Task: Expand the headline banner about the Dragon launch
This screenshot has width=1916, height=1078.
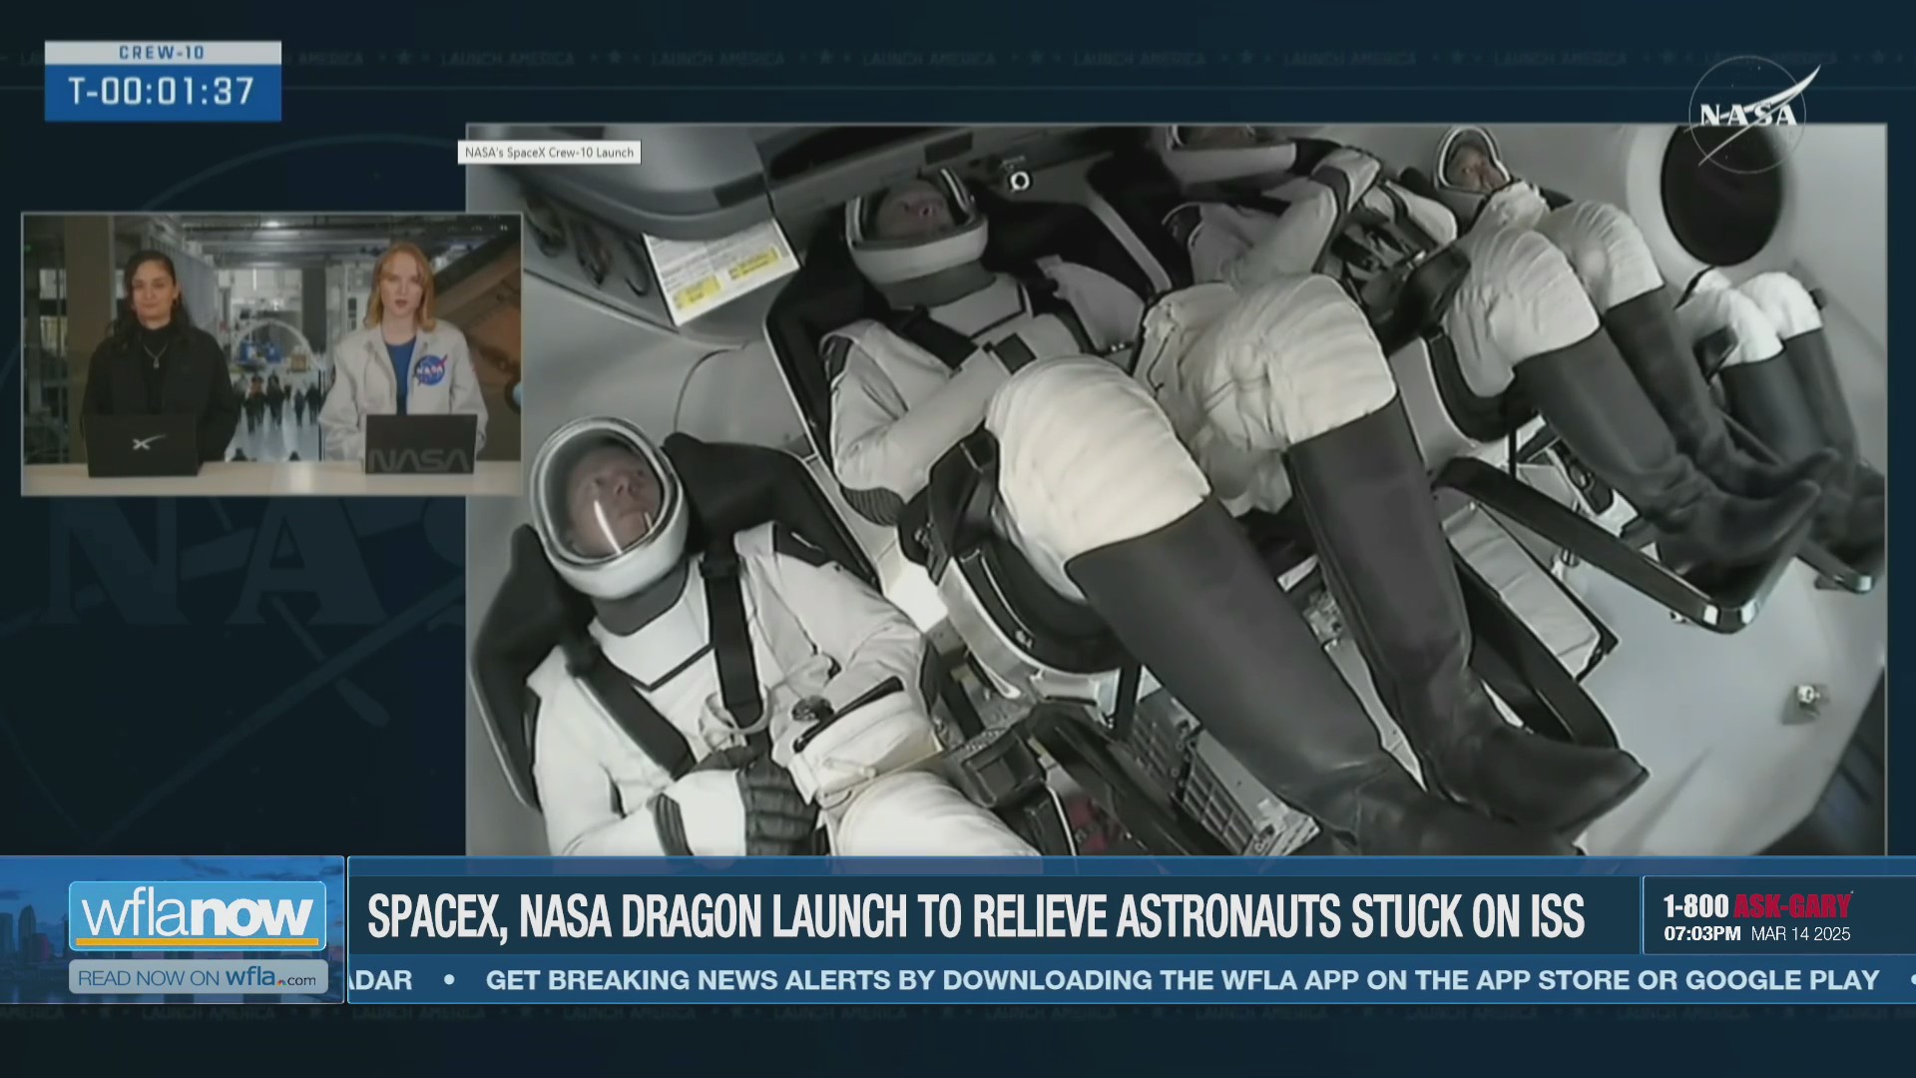Action: (973, 913)
